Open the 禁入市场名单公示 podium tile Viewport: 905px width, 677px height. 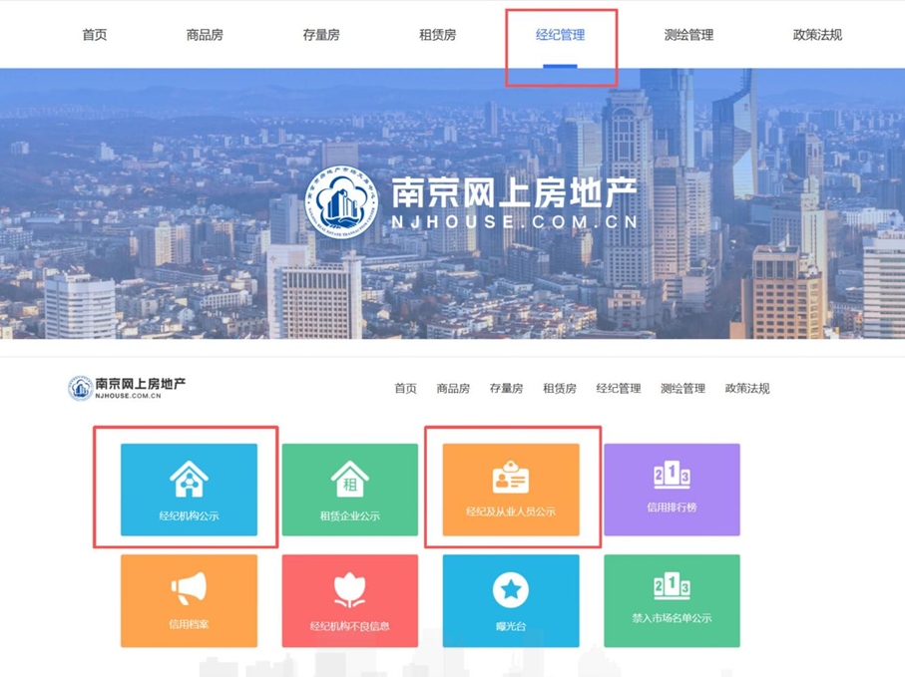[672, 601]
